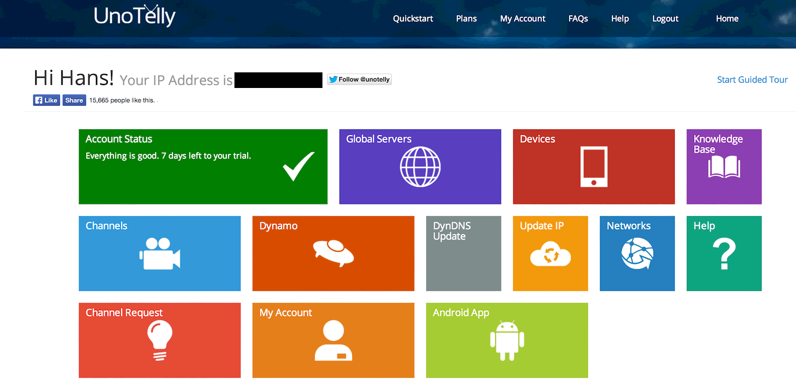796x389 pixels.
Task: Click the 'Channel Request' tile title
Action: pos(124,313)
